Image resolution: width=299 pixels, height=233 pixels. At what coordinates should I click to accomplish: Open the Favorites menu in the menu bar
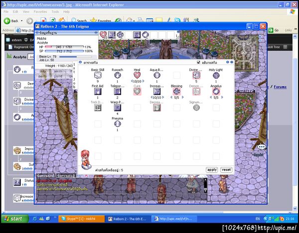40,11
